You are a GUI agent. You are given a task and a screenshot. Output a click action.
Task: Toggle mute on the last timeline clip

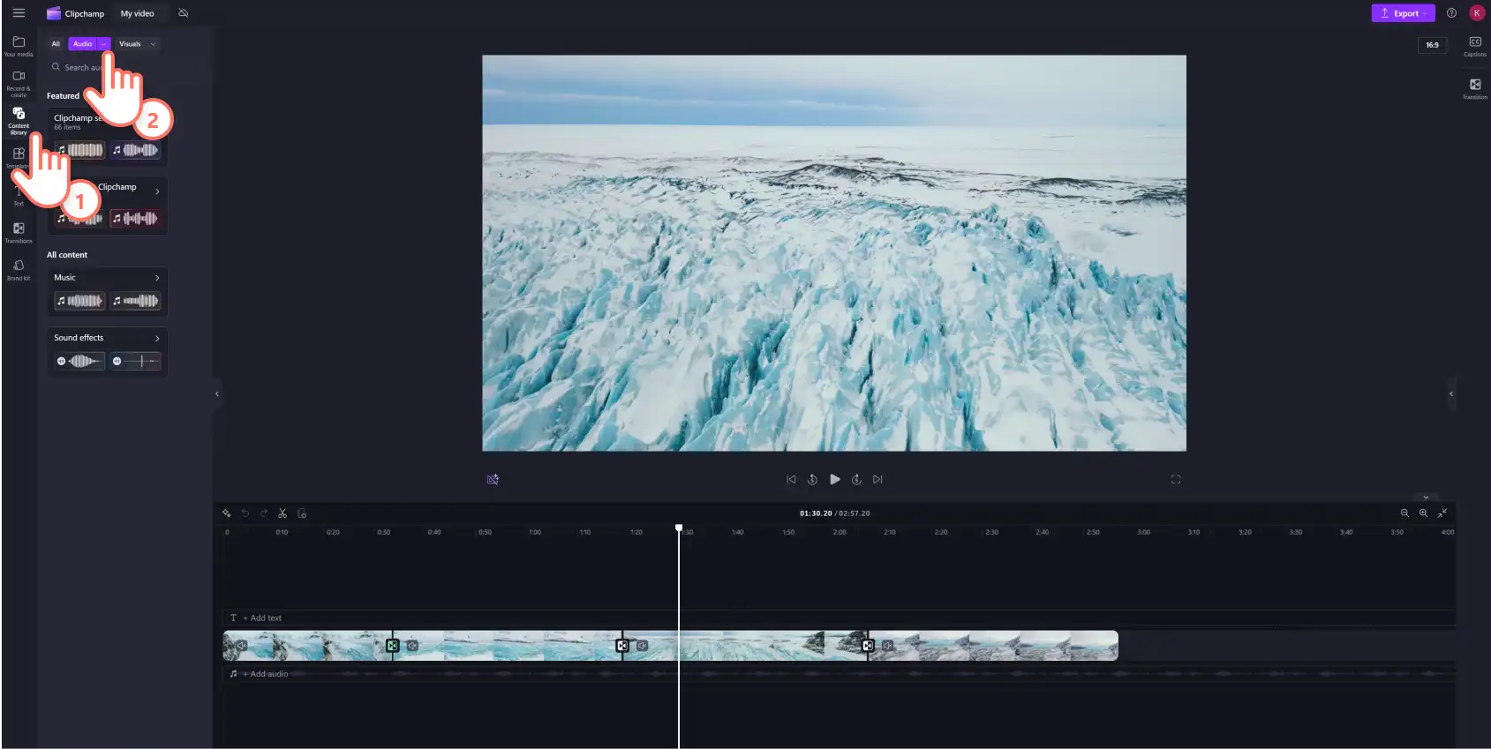888,646
